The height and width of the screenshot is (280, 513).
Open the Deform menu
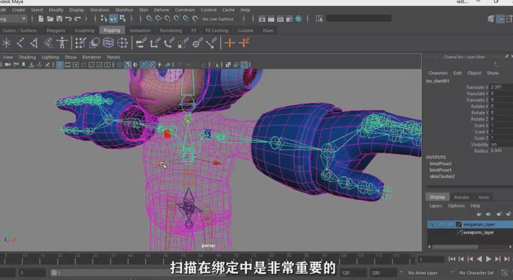point(161,10)
